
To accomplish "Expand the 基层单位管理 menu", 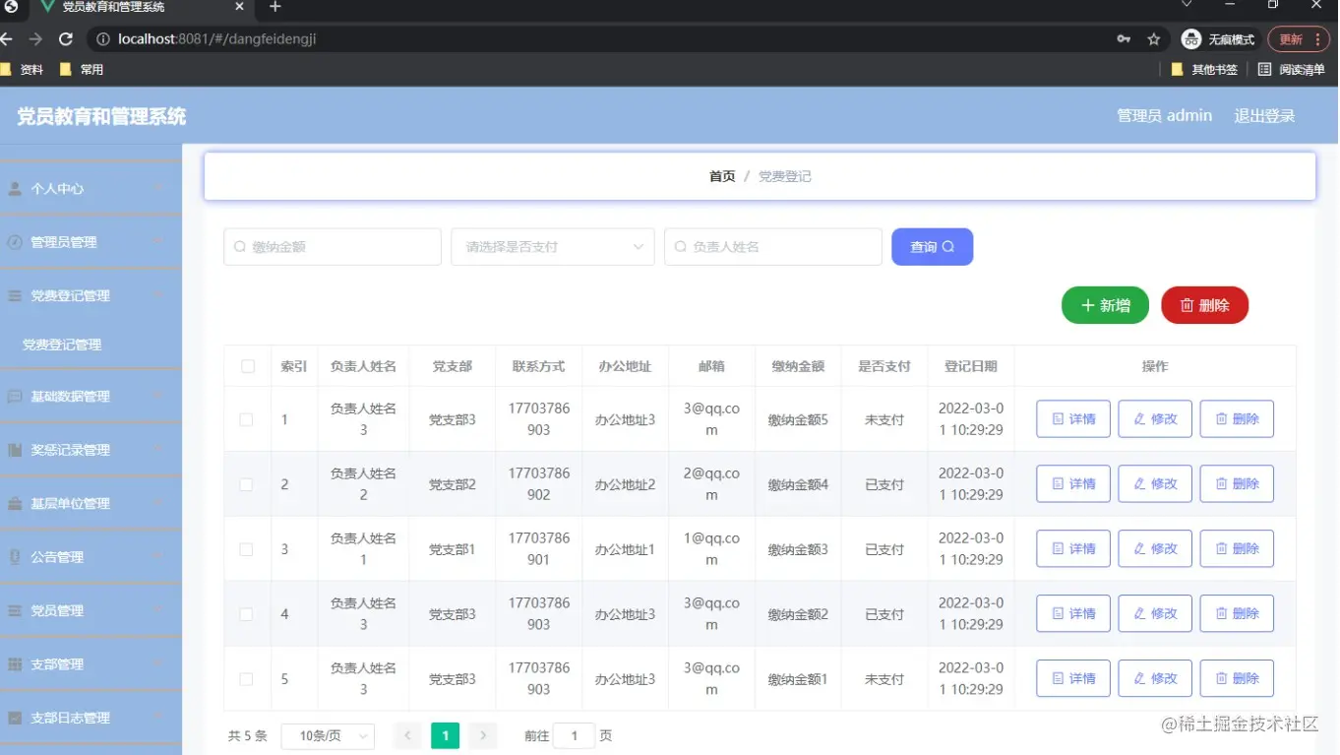I will pyautogui.click(x=91, y=504).
